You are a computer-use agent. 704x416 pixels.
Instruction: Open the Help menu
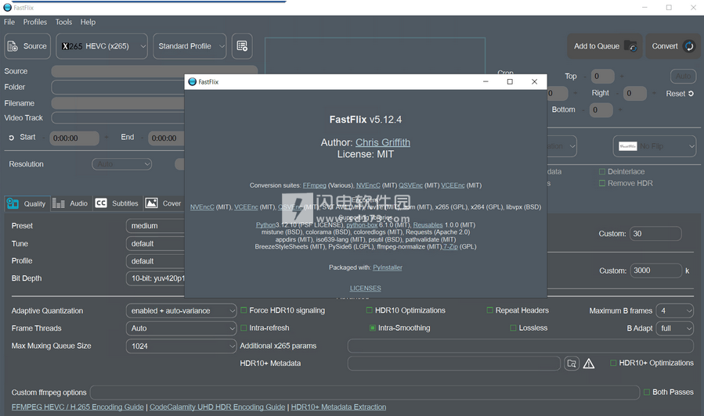coord(88,22)
